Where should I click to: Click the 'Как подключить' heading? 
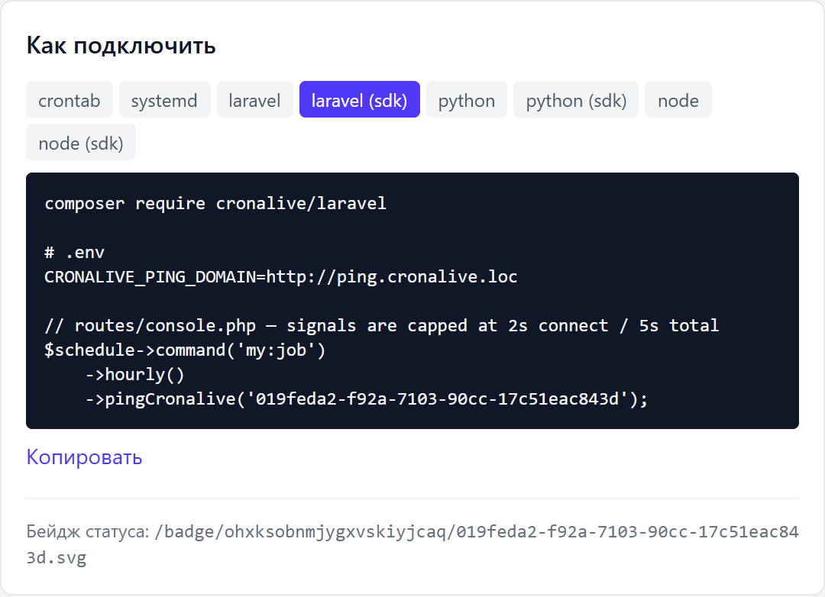(x=121, y=45)
